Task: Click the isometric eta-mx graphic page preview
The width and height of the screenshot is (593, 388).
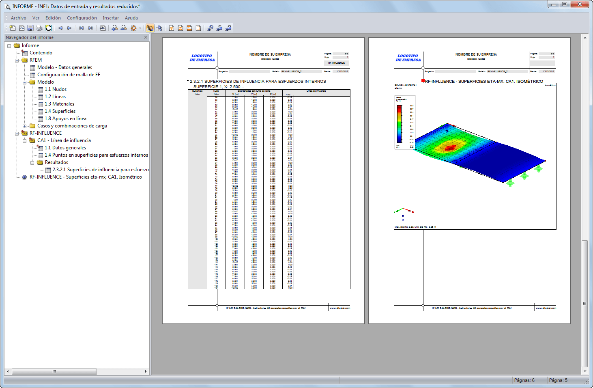Action: coord(470,181)
